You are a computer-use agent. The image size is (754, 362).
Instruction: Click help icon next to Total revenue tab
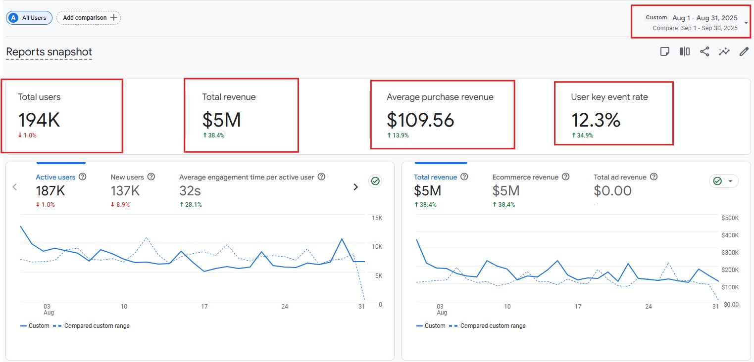pos(464,177)
